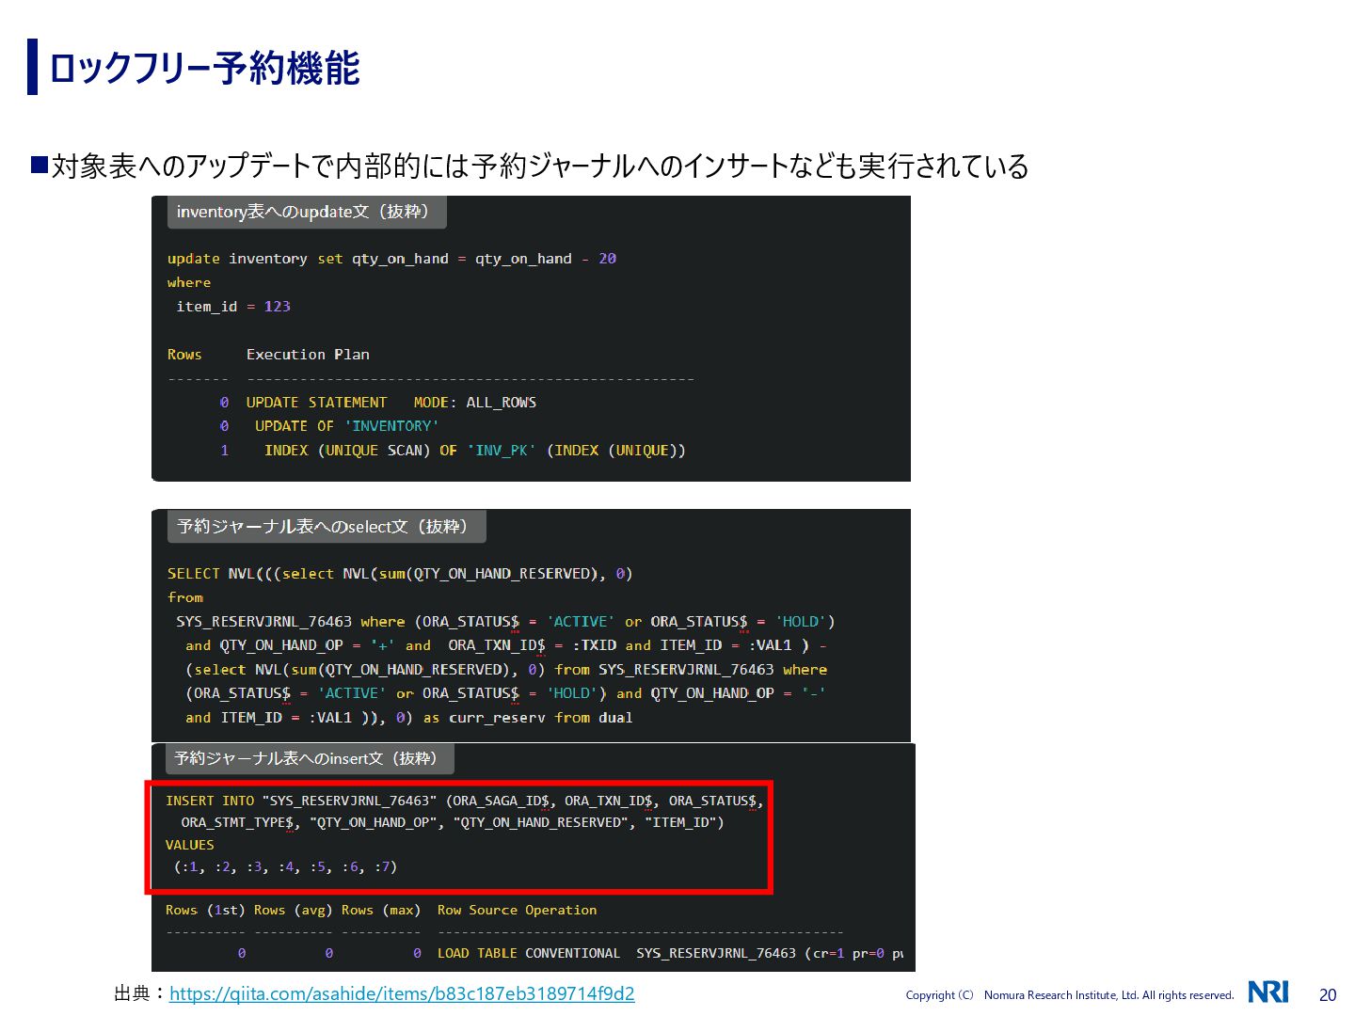Click the 'SYS_RESERVJRNL_76463 where' select line
Image resolution: width=1355 pixels, height=1016 pixels.
click(505, 622)
